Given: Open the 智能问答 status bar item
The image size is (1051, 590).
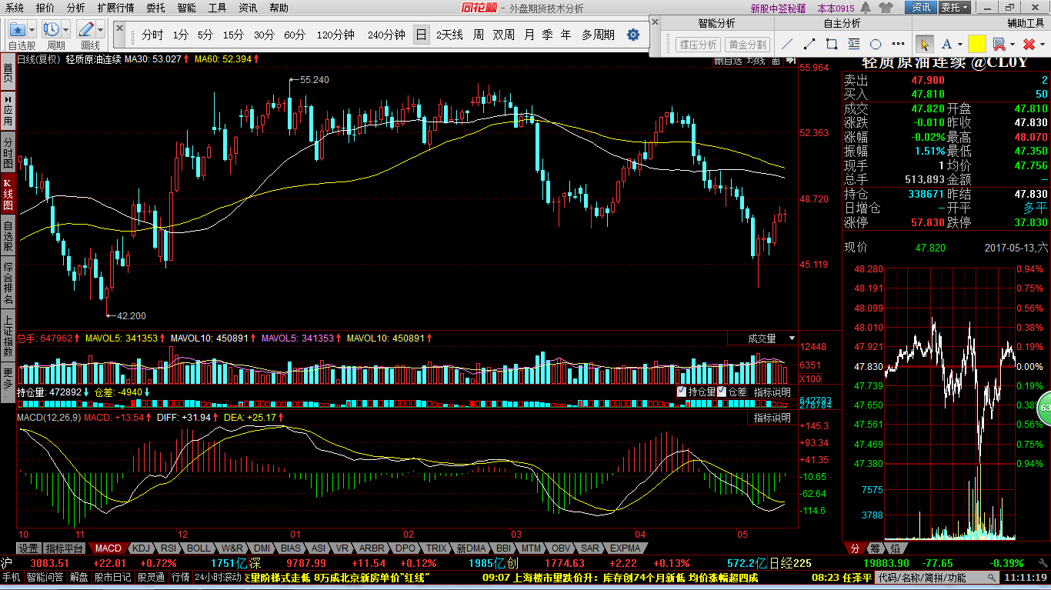Looking at the screenshot, I should coord(45,577).
